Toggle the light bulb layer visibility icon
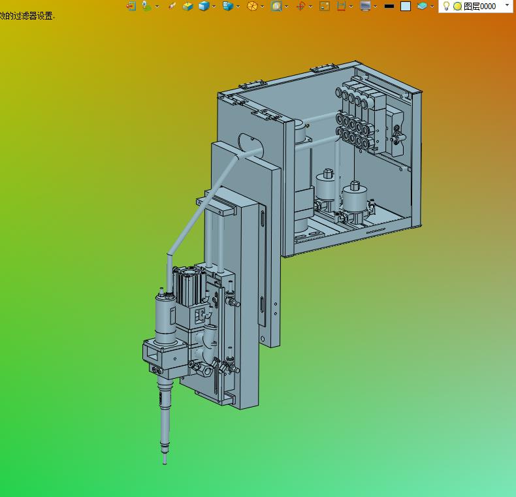516x497 pixels. pyautogui.click(x=446, y=6)
